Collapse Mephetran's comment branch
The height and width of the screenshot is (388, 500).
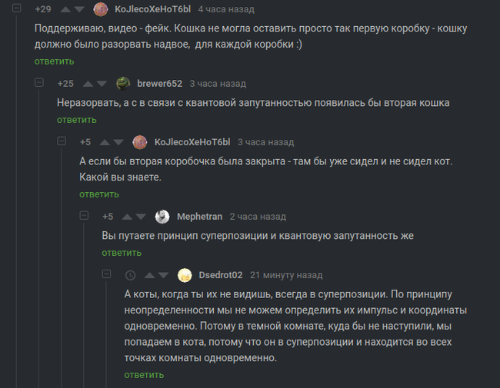(84, 217)
